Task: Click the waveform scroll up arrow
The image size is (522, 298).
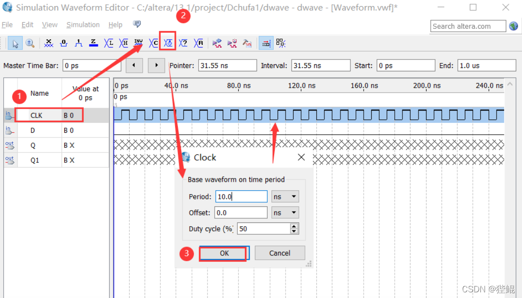Action: click(510, 84)
